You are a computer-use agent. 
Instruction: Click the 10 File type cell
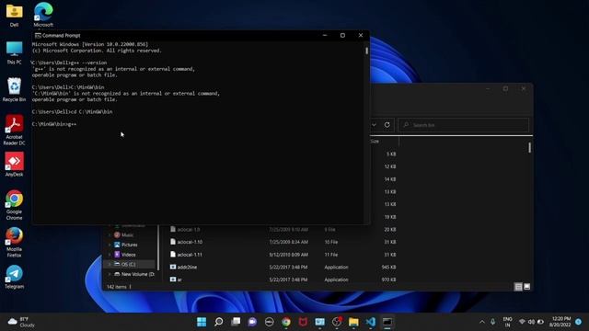(x=331, y=242)
